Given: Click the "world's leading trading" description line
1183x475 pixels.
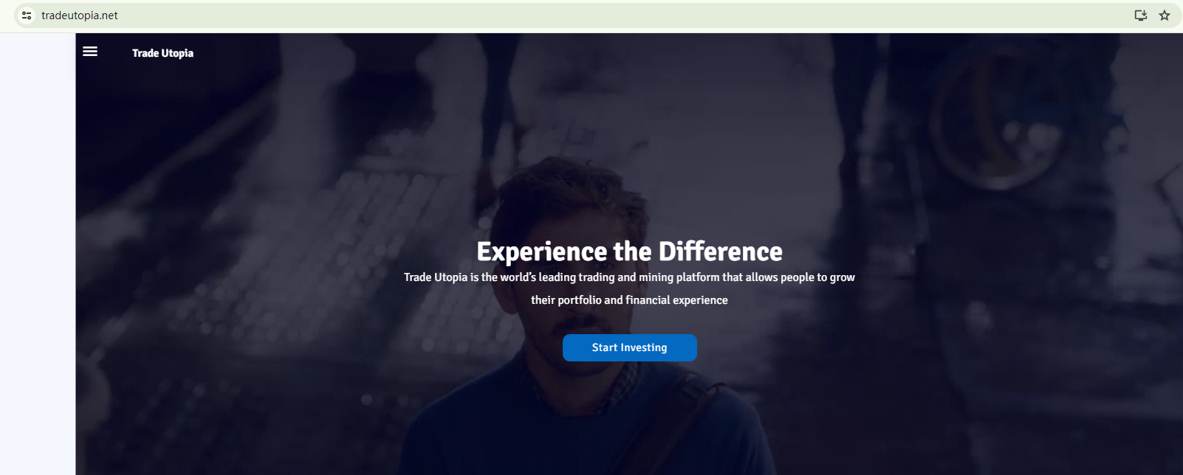Looking at the screenshot, I should [x=629, y=277].
